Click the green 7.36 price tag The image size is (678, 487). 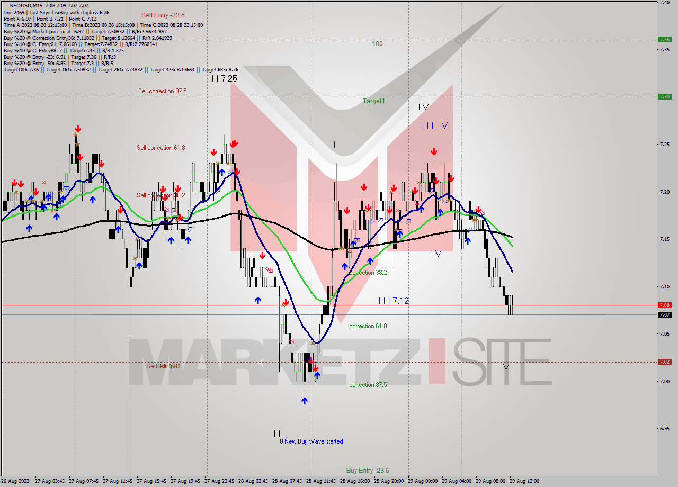[x=664, y=39]
